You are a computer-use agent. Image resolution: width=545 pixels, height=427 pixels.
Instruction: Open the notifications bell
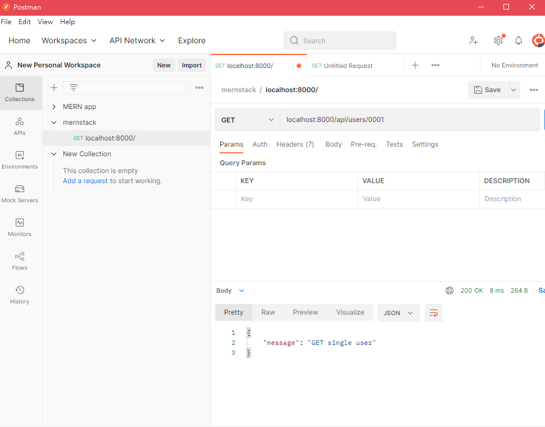pos(518,40)
